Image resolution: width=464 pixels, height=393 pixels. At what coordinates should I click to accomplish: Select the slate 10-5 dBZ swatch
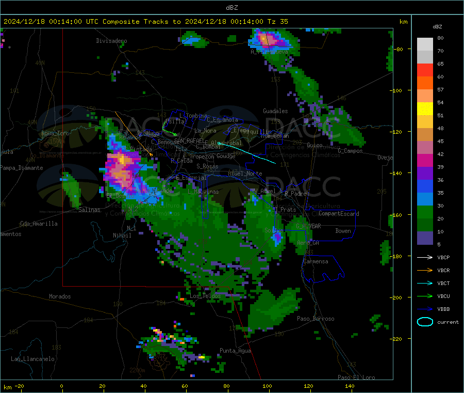(425, 238)
